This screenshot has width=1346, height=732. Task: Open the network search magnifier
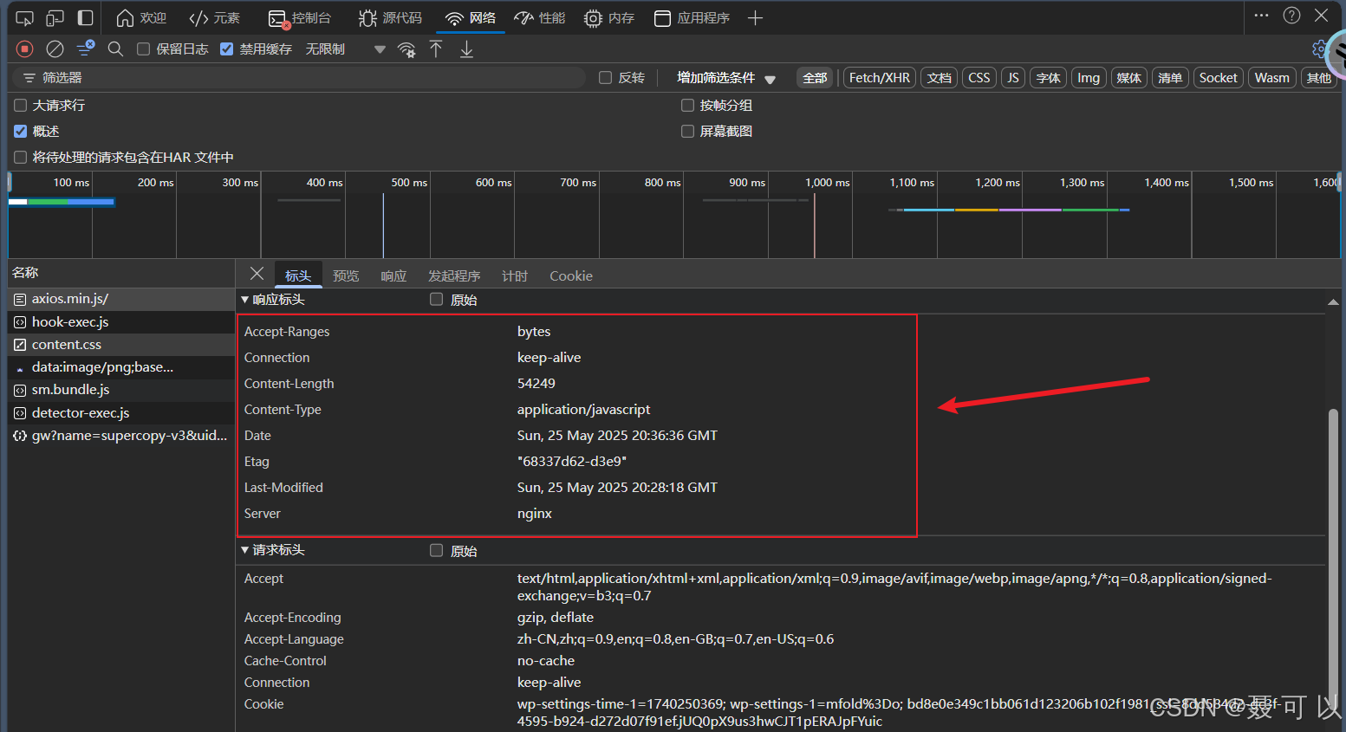[x=115, y=49]
